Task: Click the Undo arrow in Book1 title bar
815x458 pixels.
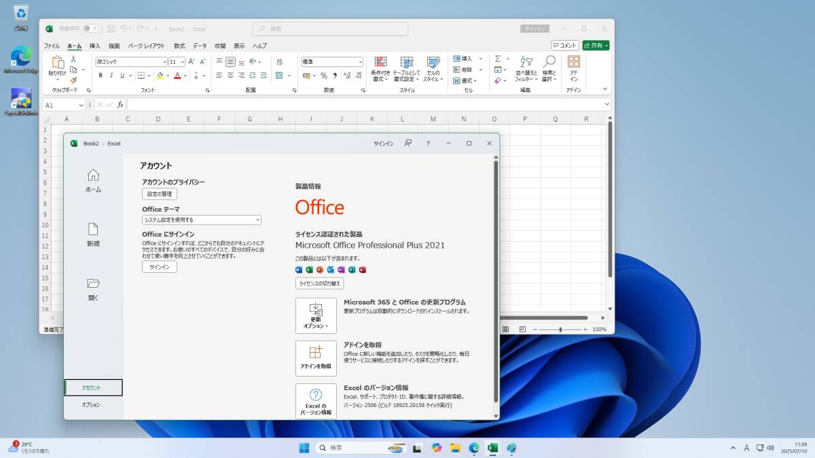Action: point(124,28)
